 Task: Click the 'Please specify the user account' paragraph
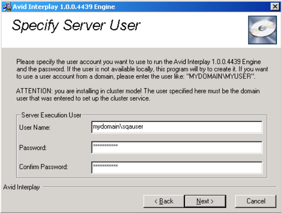pos(142,69)
